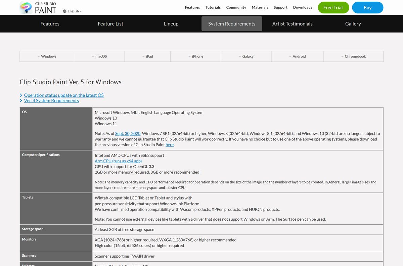Jump to Chromebook requirements section
Screen dimensions: 403x266
353,56
